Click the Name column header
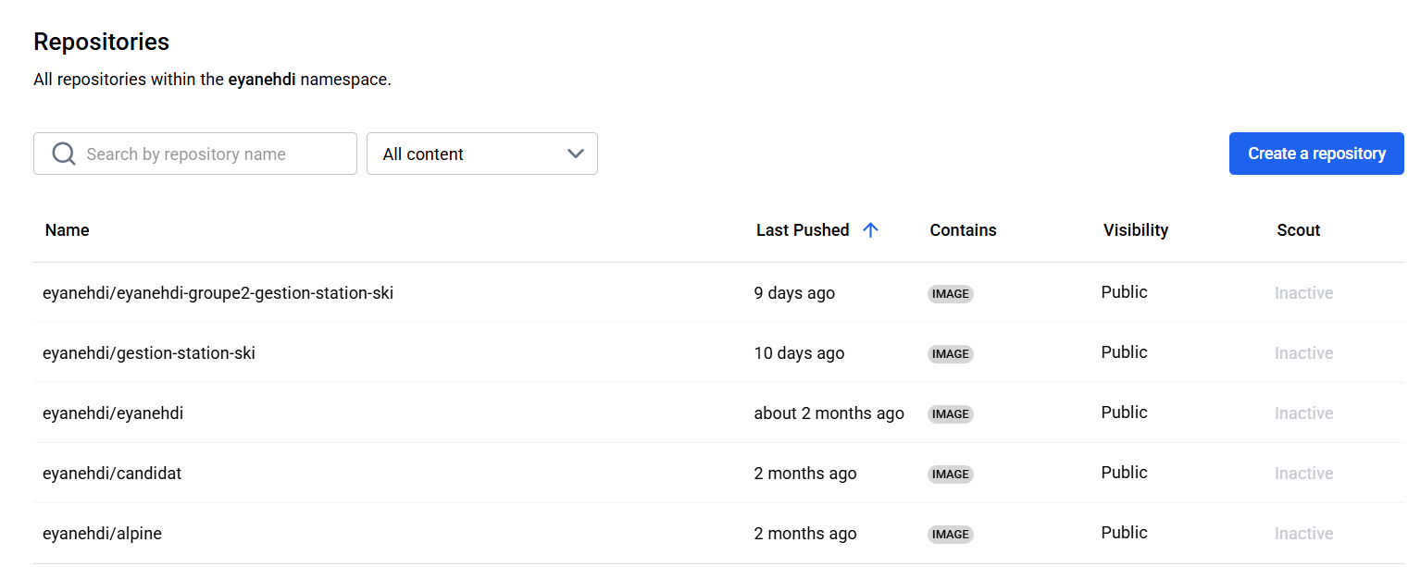The height and width of the screenshot is (567, 1408). pyautogui.click(x=67, y=229)
